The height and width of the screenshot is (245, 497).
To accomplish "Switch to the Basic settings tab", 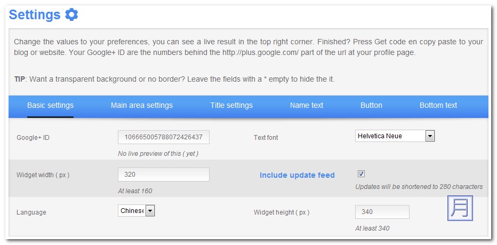I will [x=50, y=105].
